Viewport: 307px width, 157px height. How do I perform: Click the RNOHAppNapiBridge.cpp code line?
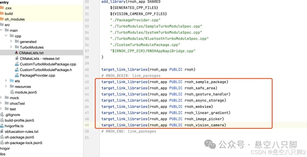[153, 51]
